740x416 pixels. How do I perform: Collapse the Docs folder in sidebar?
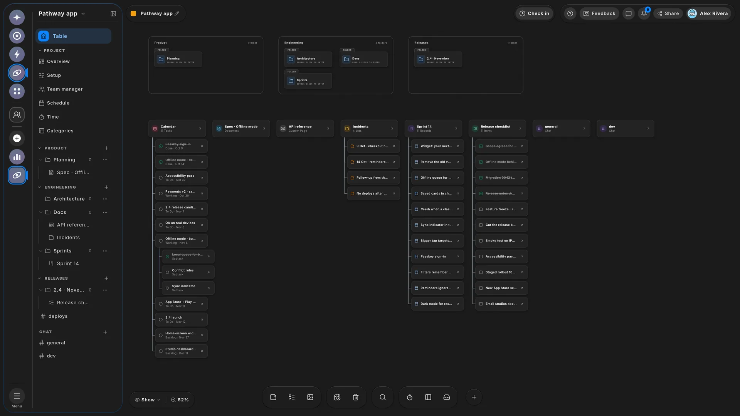click(41, 212)
